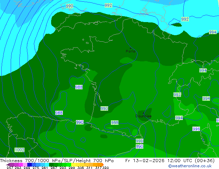219x169 pixels.
Task: Click the weatheronline.co.uk copyright link
Action: (x=190, y=166)
